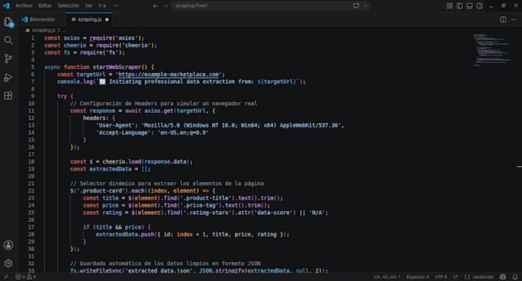Viewport: 522px width, 281px height.
Task: Open the notifications bell in status bar
Action: 515,276
